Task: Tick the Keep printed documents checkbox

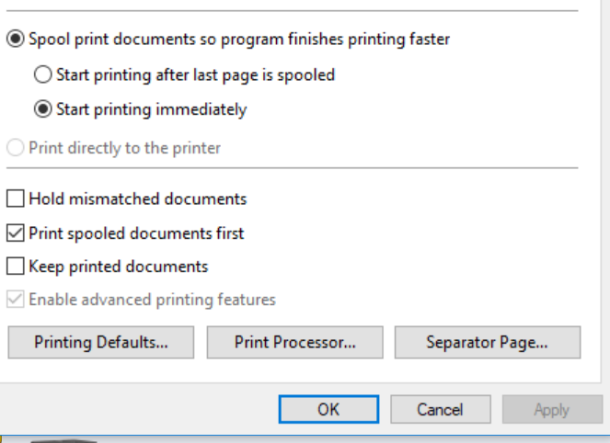Action: point(16,267)
